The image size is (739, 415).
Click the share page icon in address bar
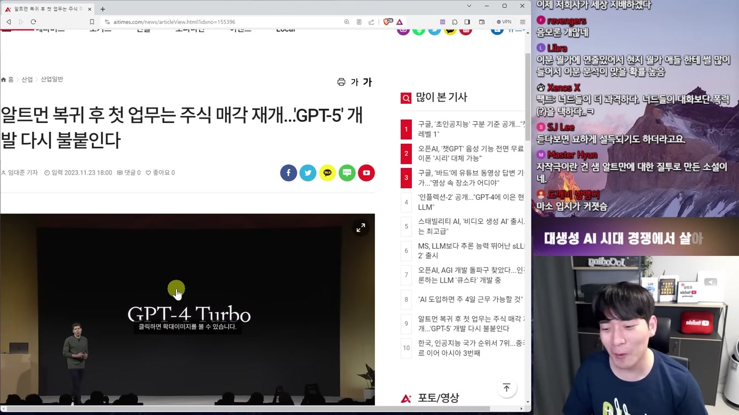tap(371, 22)
